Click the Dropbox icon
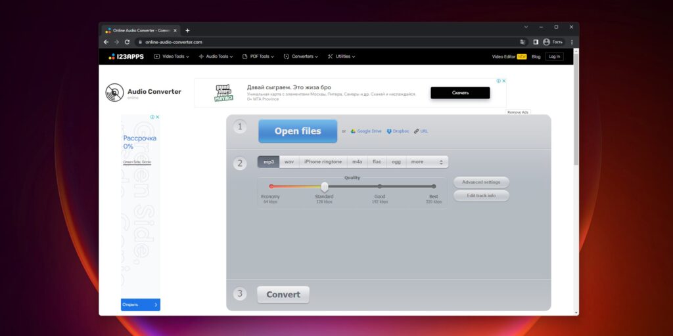The width and height of the screenshot is (673, 336). pos(389,131)
